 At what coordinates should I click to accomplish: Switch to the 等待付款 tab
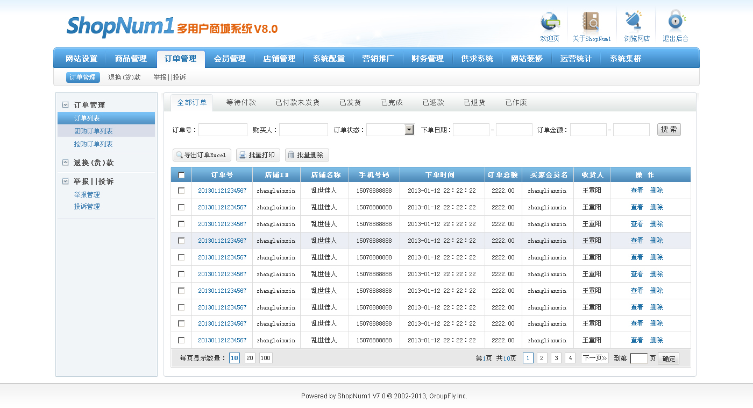[x=241, y=103]
